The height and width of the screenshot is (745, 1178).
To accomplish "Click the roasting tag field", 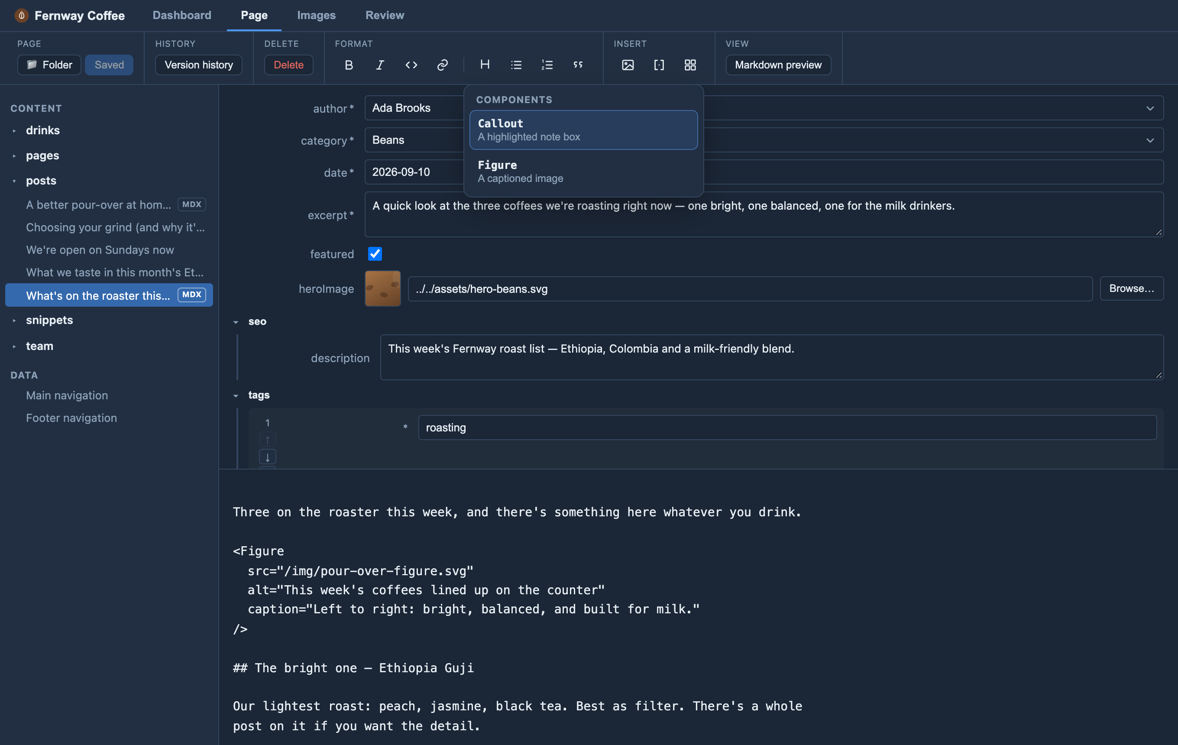I will click(787, 428).
